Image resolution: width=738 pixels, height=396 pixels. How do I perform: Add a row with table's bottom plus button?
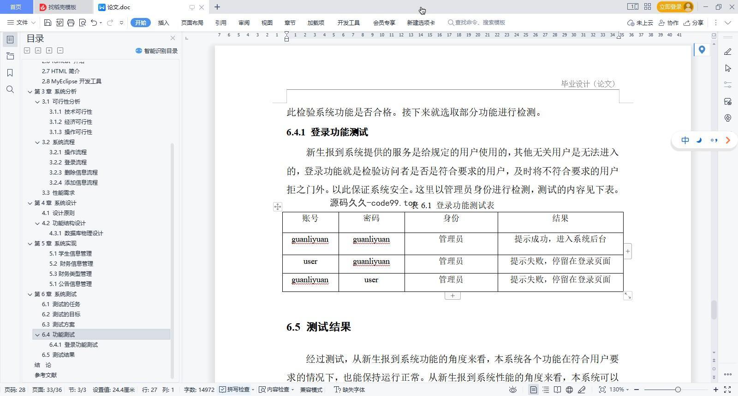(452, 296)
